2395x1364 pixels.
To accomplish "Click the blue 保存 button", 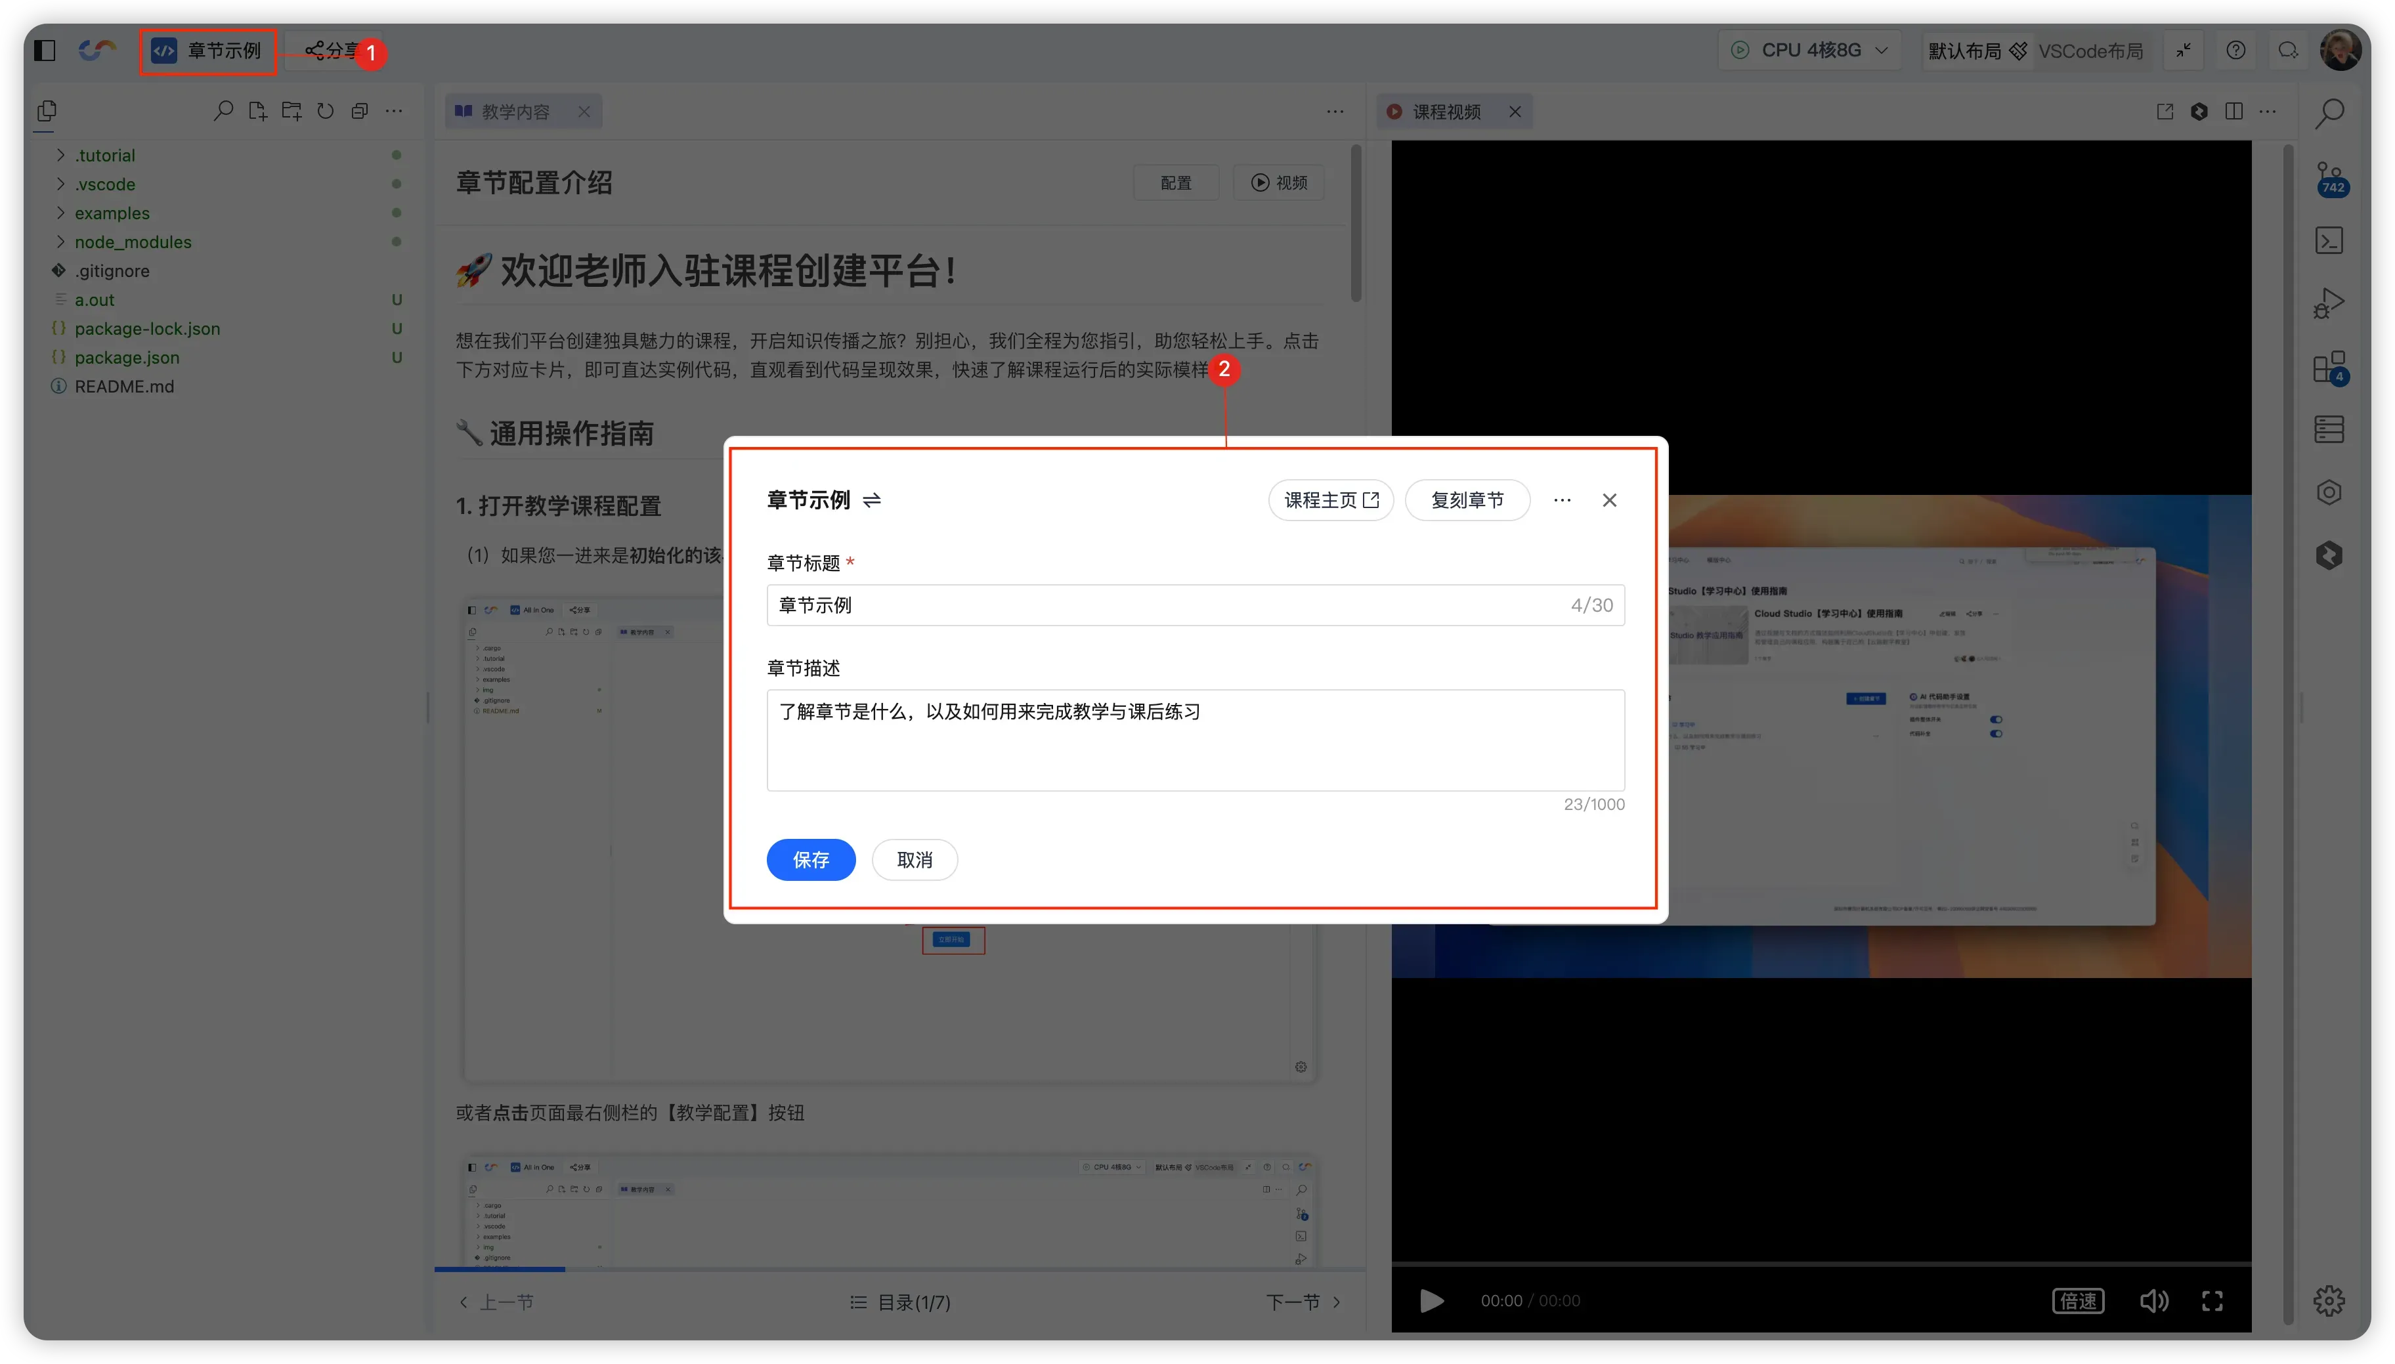I will click(811, 860).
